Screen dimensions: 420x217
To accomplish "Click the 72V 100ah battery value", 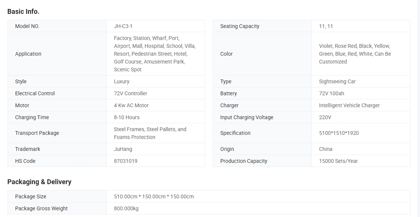I will click(331, 93).
